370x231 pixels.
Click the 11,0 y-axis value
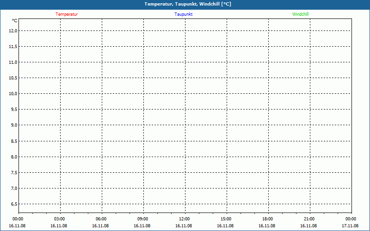[13, 62]
